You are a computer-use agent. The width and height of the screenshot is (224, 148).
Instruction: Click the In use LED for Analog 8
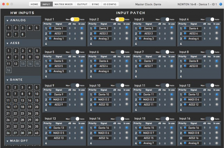(x=217, y=143)
